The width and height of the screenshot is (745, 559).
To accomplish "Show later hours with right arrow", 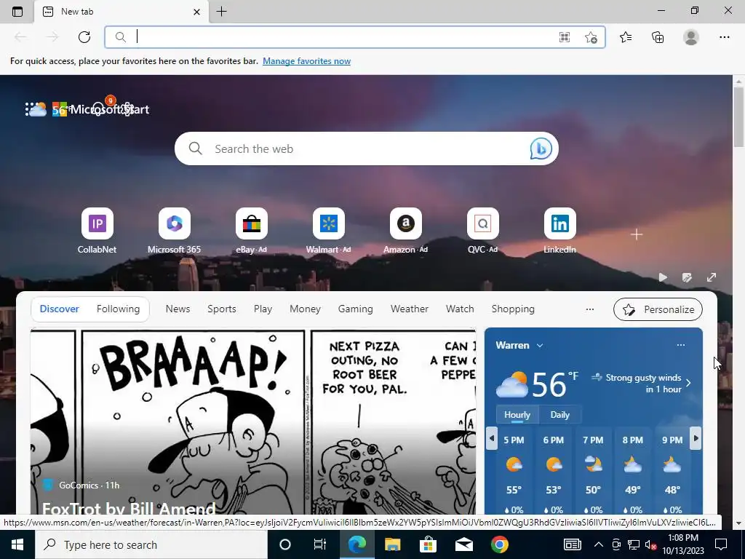I will pos(696,438).
